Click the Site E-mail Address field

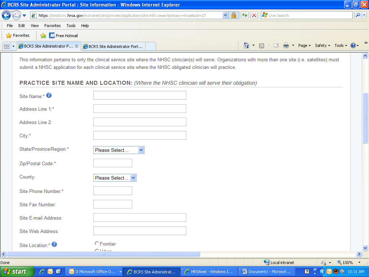[139, 217]
